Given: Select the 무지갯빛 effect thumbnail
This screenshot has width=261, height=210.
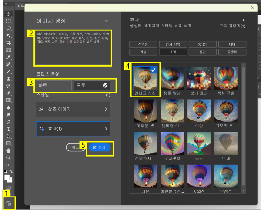Looking at the screenshot, I should click(172, 143).
